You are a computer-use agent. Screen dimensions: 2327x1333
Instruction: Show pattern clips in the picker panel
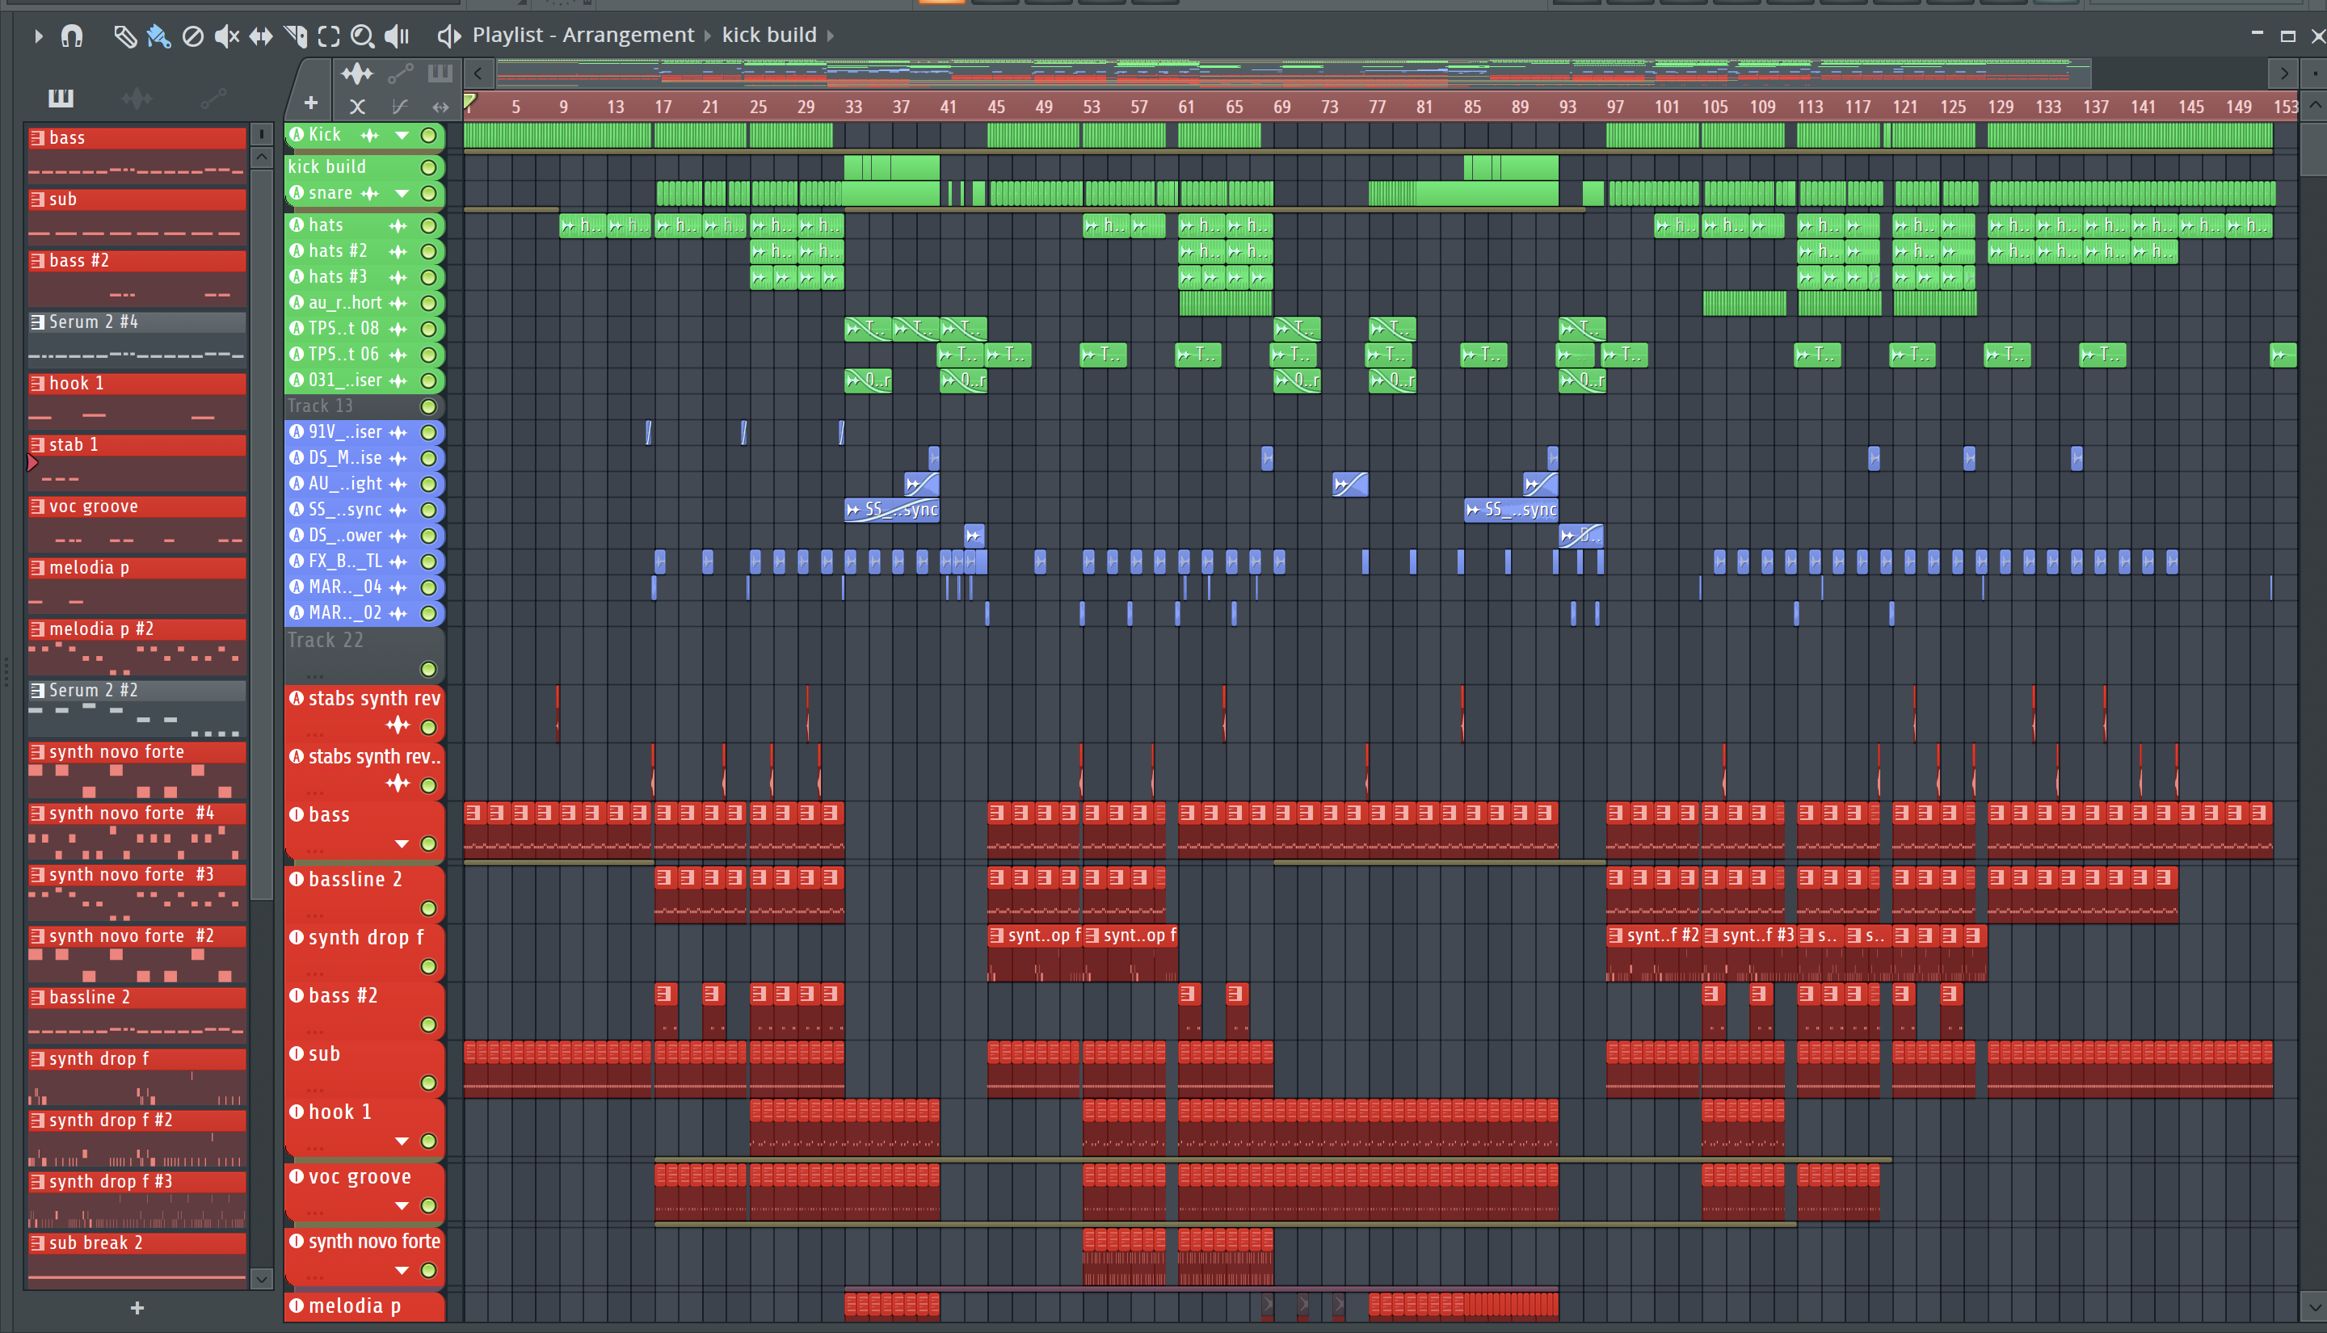(x=61, y=97)
